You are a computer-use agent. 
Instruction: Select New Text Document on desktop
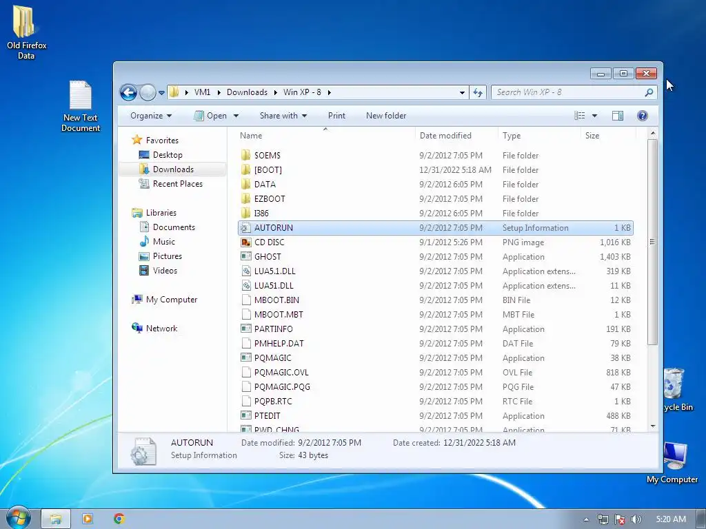click(81, 106)
